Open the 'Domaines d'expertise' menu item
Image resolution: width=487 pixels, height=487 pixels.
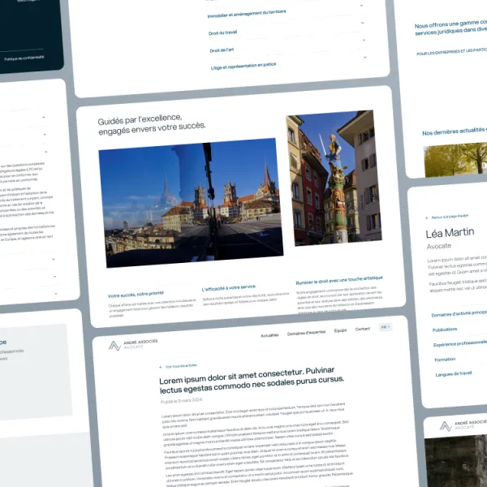[306, 333]
